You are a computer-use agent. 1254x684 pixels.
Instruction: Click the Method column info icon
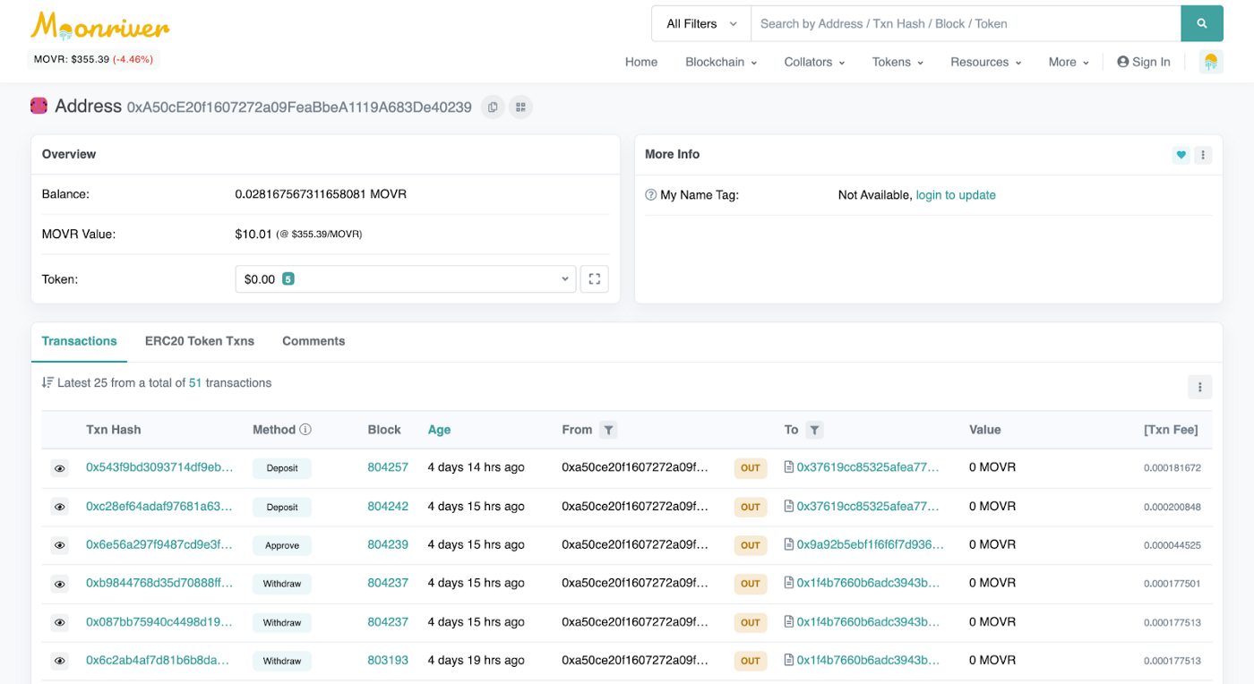tap(305, 430)
